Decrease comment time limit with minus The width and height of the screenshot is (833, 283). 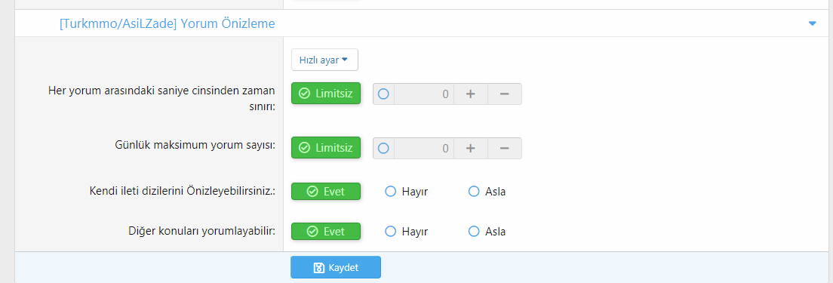pyautogui.click(x=505, y=94)
